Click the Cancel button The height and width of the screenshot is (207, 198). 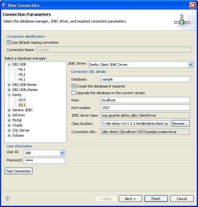182,199
